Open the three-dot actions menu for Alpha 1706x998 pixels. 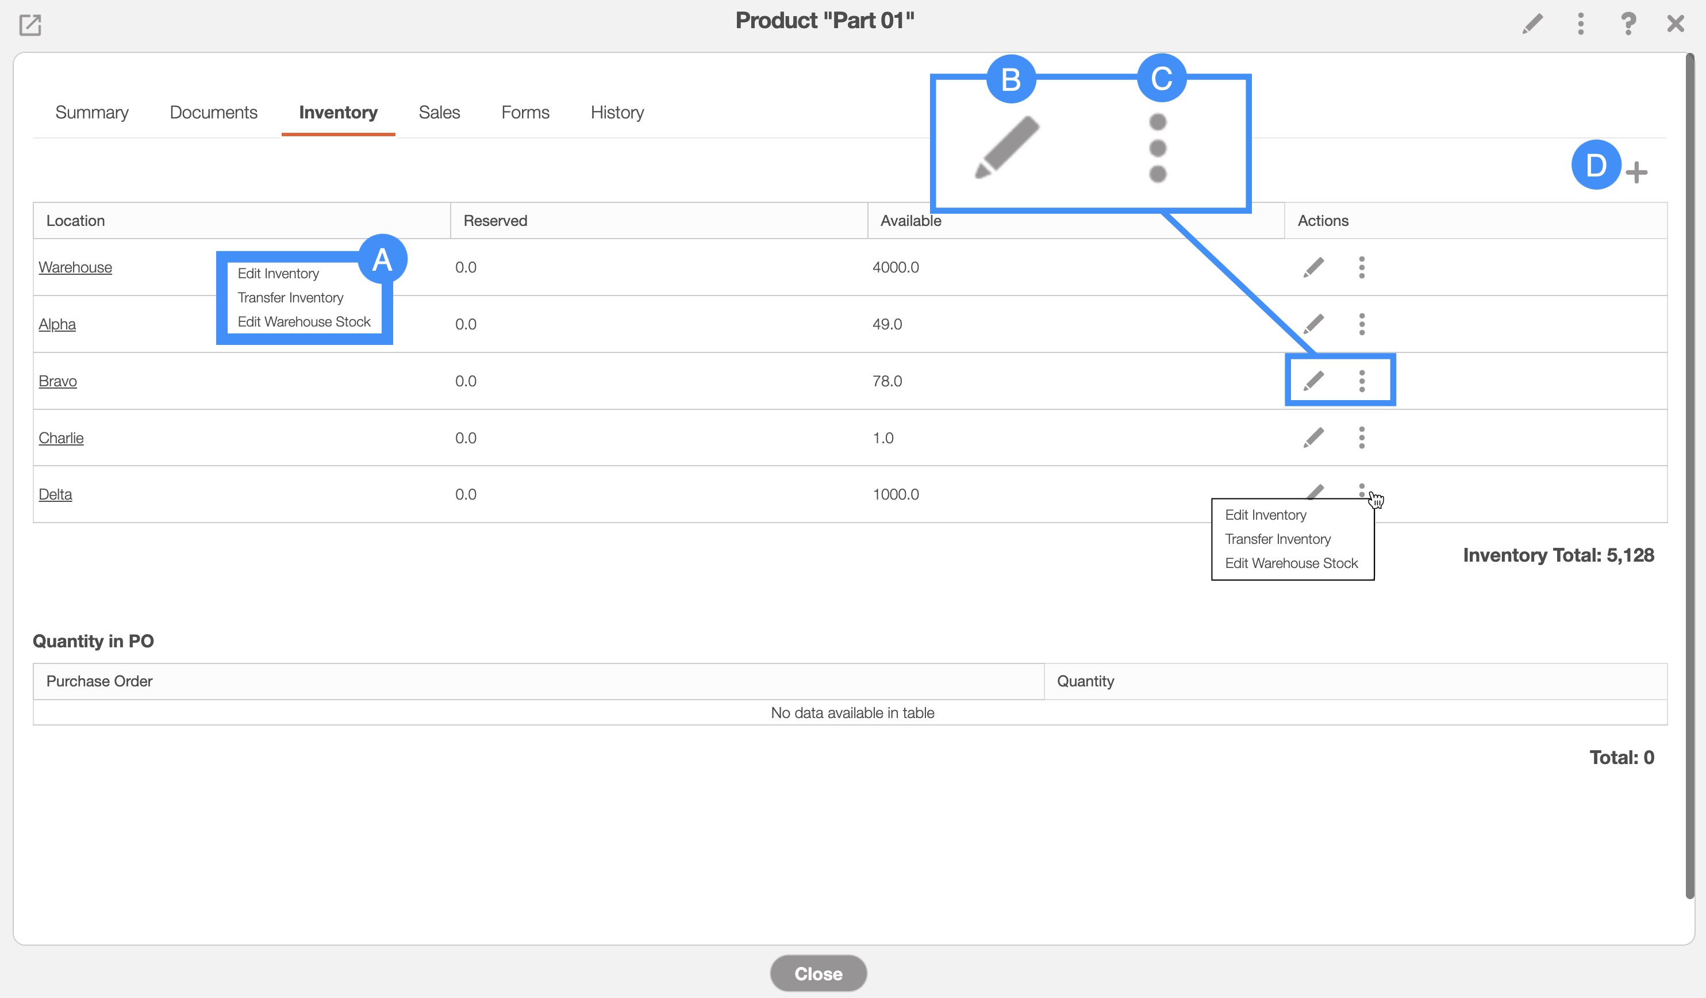(1362, 324)
